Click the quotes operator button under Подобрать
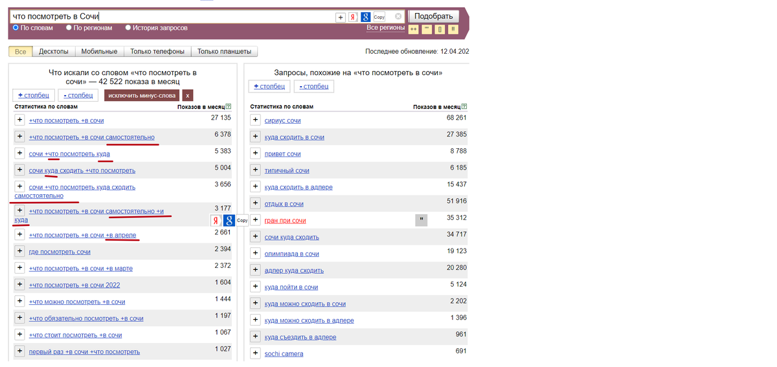 pyautogui.click(x=427, y=29)
